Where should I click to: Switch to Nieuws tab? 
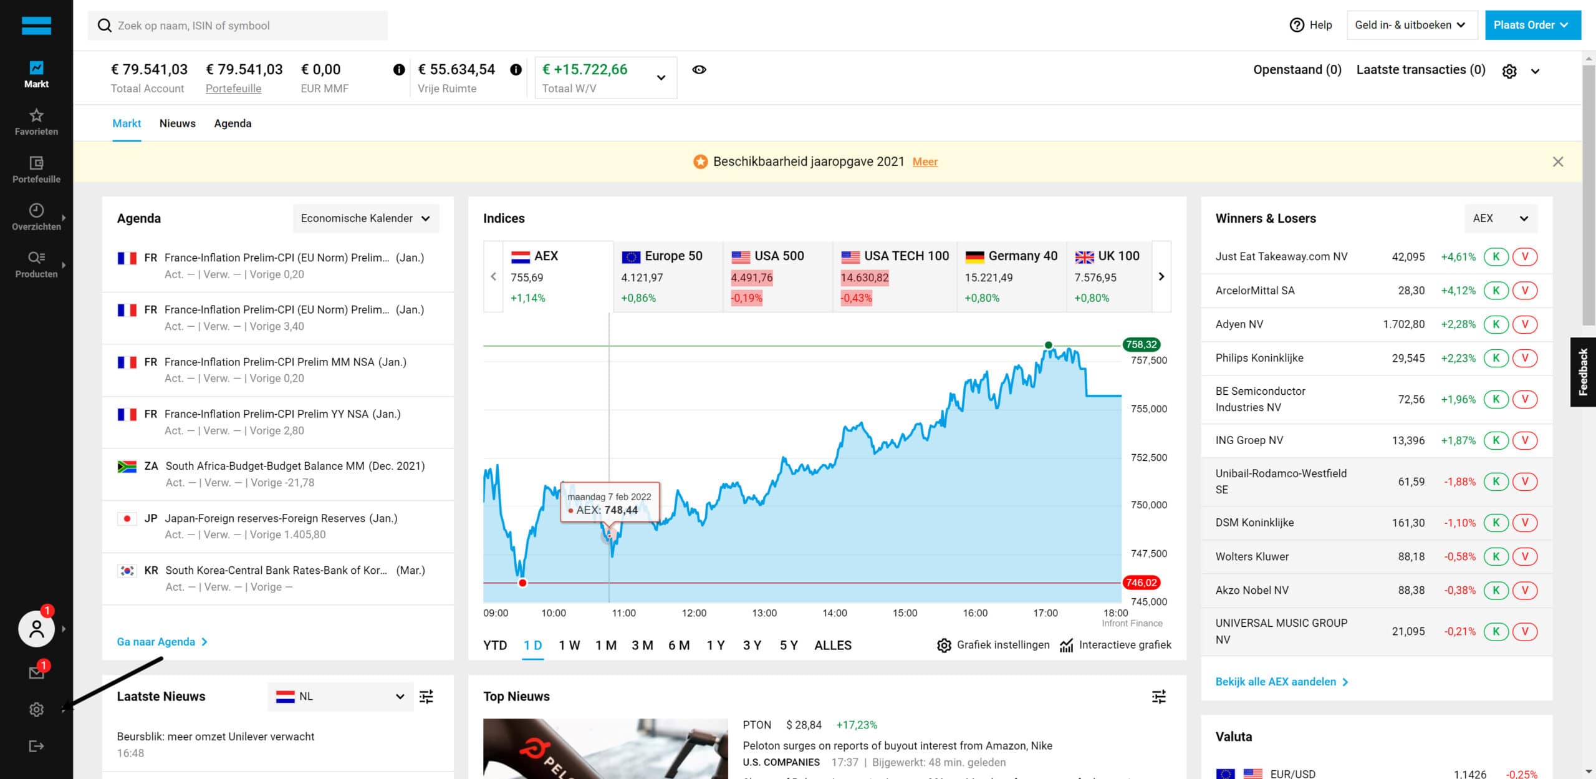[178, 123]
